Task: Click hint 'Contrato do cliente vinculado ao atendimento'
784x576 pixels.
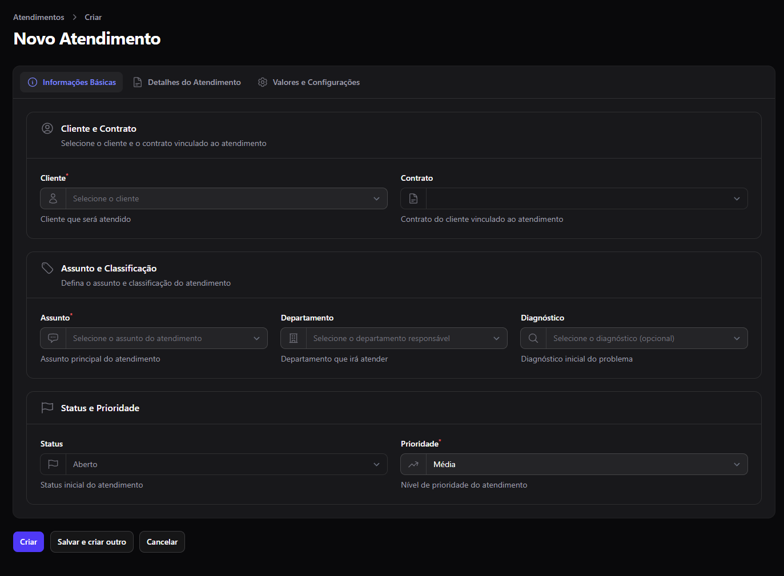Action: coord(482,219)
